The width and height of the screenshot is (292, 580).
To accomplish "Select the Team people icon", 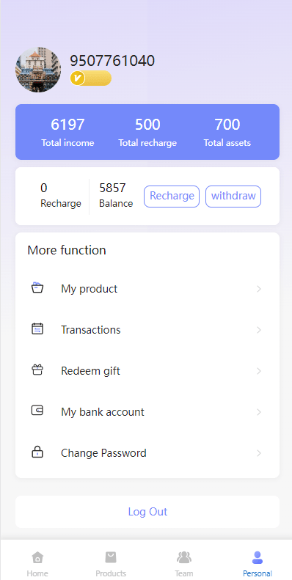I will [184, 557].
